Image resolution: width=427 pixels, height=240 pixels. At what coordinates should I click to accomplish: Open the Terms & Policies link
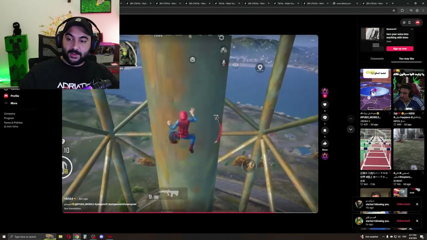(13, 123)
